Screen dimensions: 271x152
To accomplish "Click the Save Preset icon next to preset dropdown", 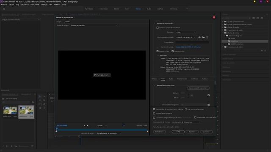I will point(199,37).
